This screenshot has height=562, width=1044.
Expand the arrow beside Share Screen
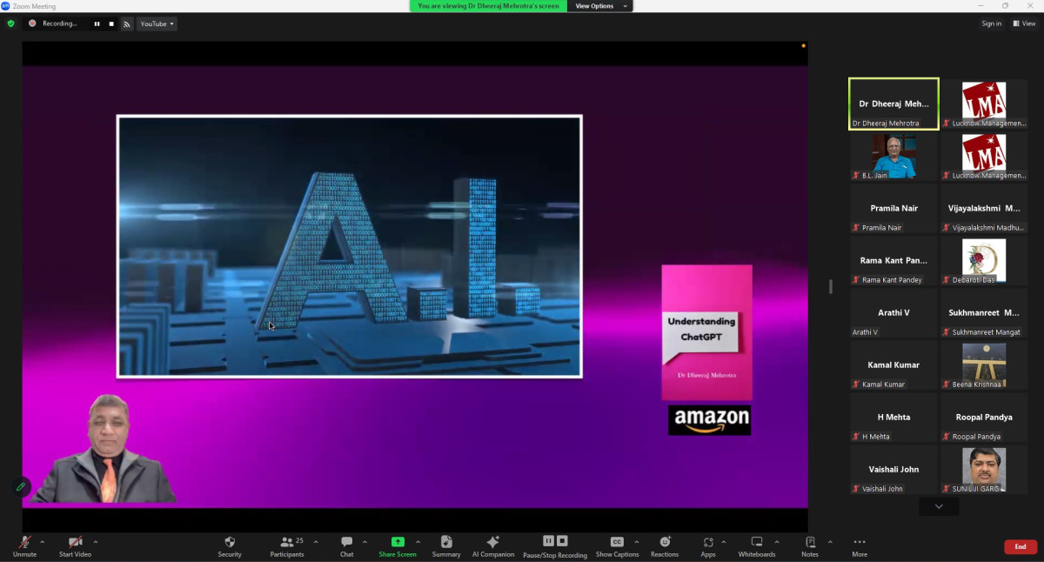[418, 542]
